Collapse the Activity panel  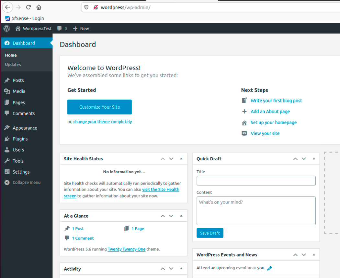tap(181, 269)
